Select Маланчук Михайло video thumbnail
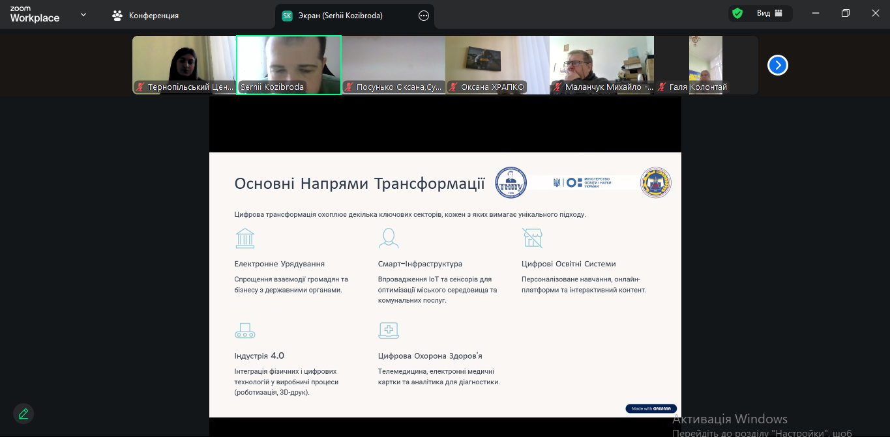Viewport: 890px width, 437px height. point(601,64)
